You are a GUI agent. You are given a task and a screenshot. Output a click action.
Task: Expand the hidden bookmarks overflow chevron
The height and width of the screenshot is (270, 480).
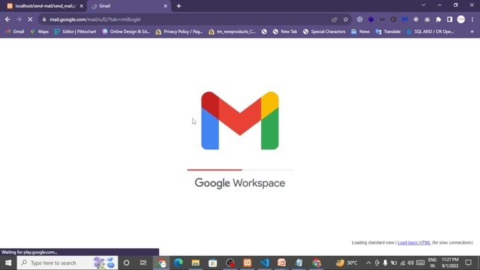[x=472, y=31]
